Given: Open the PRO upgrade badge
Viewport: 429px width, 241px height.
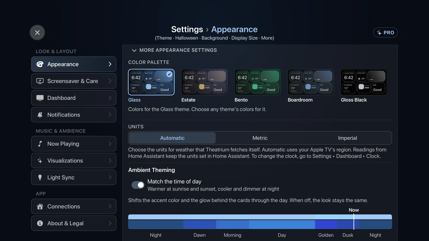Looking at the screenshot, I should (x=385, y=33).
